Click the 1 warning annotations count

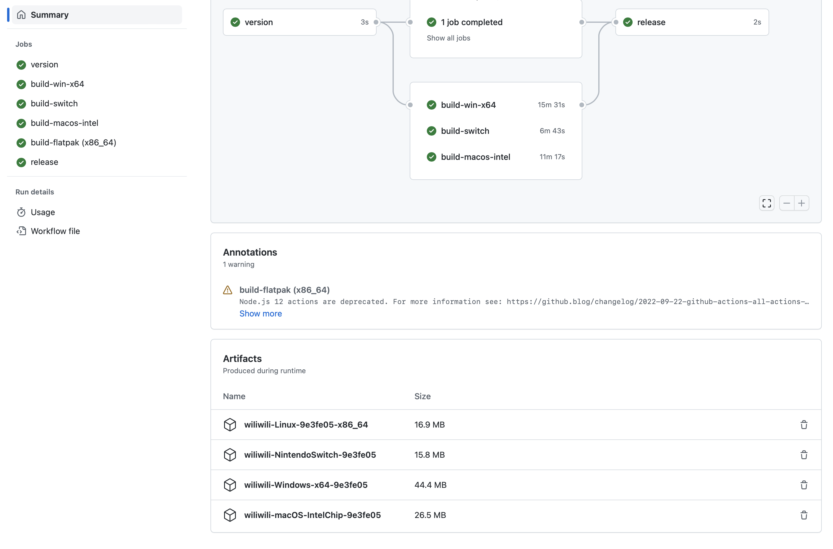[239, 264]
